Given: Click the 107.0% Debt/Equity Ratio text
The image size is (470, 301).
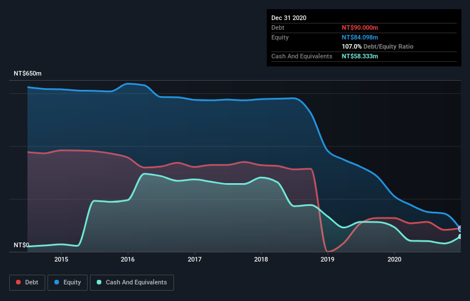Looking at the screenshot, I should [x=377, y=46].
